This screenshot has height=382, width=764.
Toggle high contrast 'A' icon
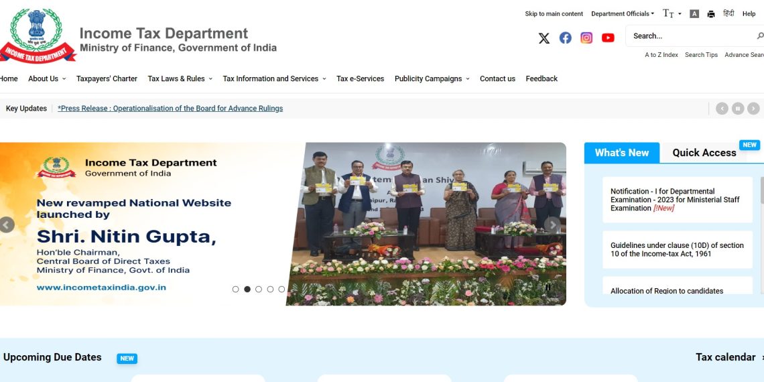coord(694,14)
